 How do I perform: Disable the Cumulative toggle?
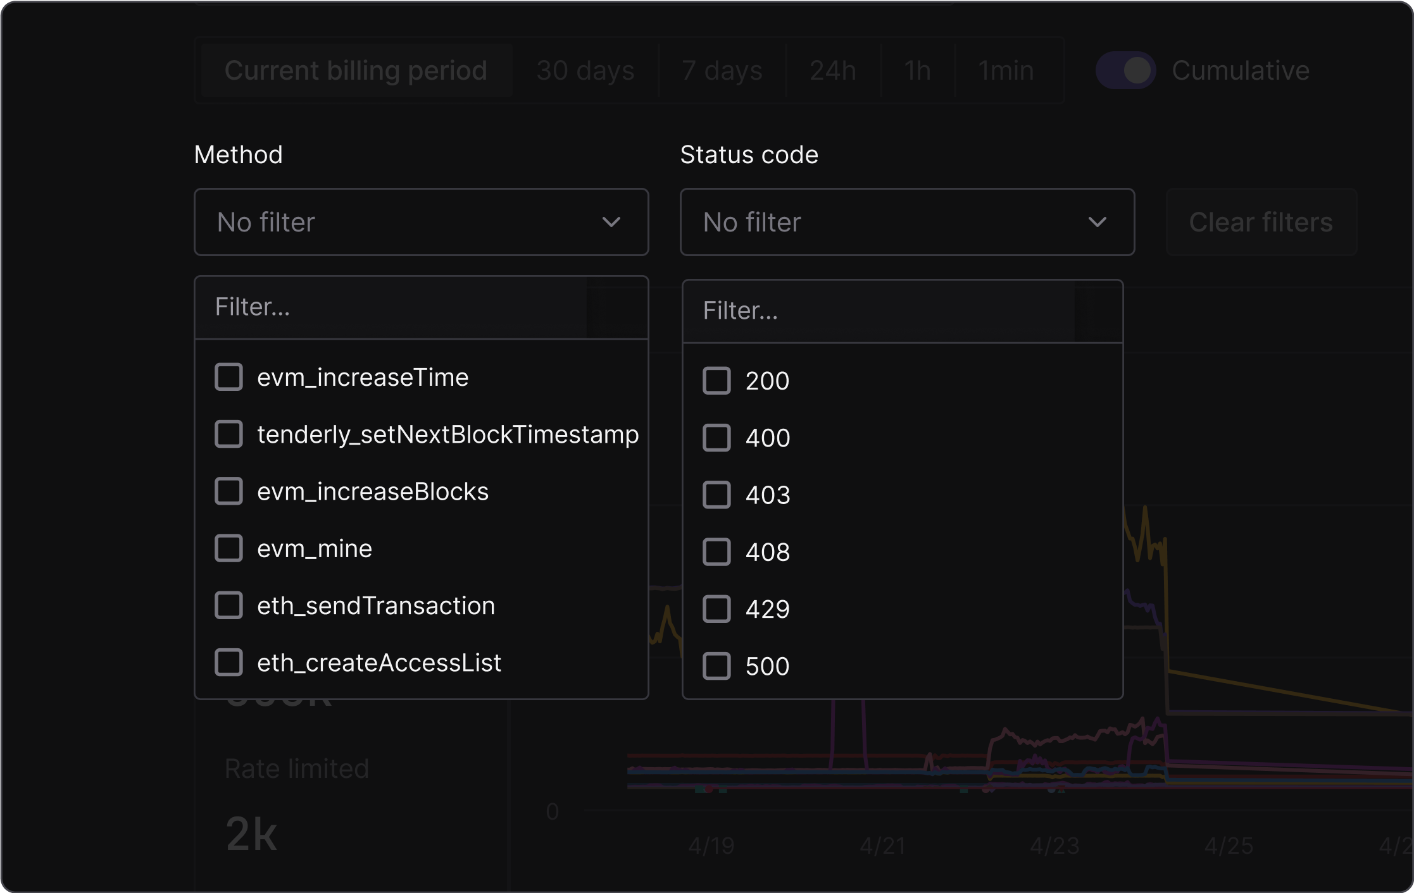click(1126, 70)
